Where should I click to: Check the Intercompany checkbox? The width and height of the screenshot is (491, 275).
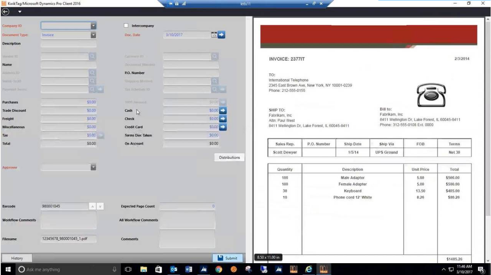126,26
